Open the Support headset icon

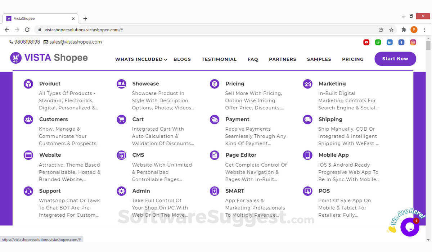28,191
